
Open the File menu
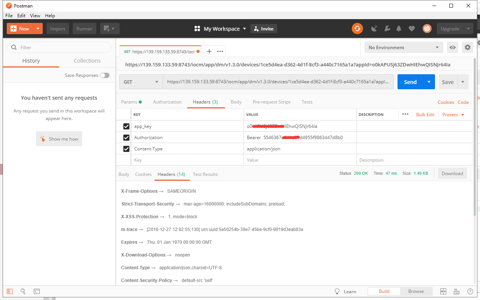(x=9, y=16)
